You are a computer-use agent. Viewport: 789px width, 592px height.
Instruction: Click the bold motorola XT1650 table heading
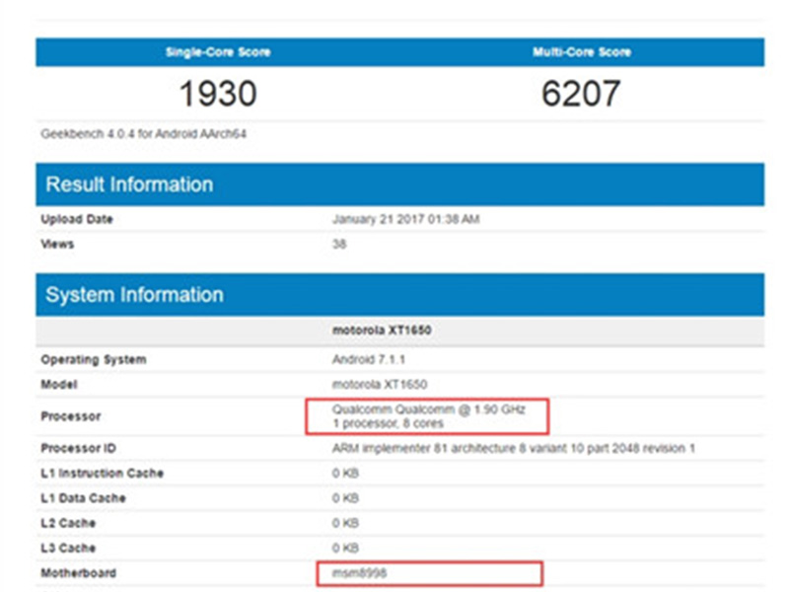382,331
